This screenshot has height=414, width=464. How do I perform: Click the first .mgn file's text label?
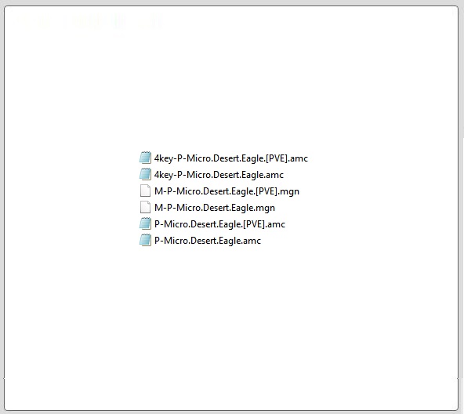(x=227, y=191)
